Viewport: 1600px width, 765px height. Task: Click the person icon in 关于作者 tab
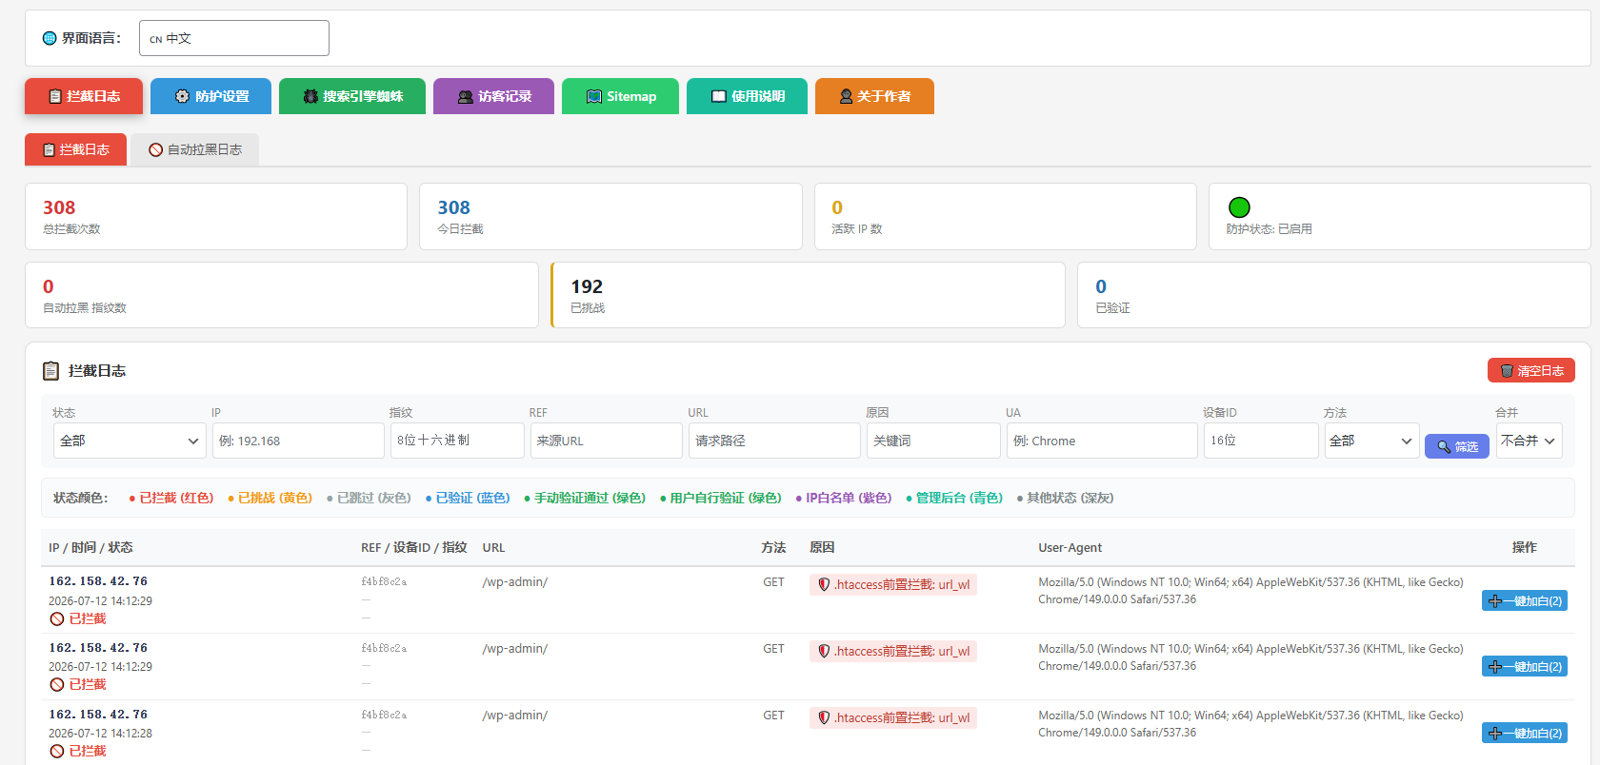(x=846, y=96)
